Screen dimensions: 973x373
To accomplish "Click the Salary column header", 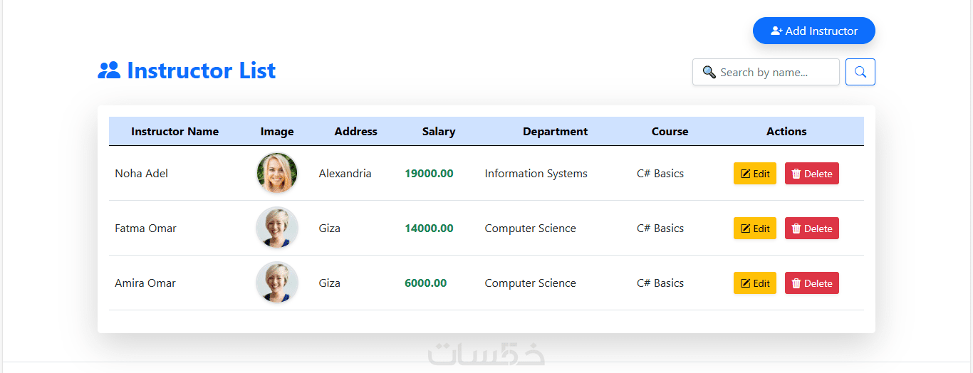I will [438, 132].
